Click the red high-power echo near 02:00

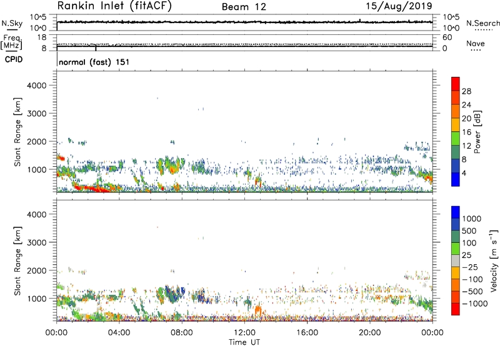(x=92, y=189)
